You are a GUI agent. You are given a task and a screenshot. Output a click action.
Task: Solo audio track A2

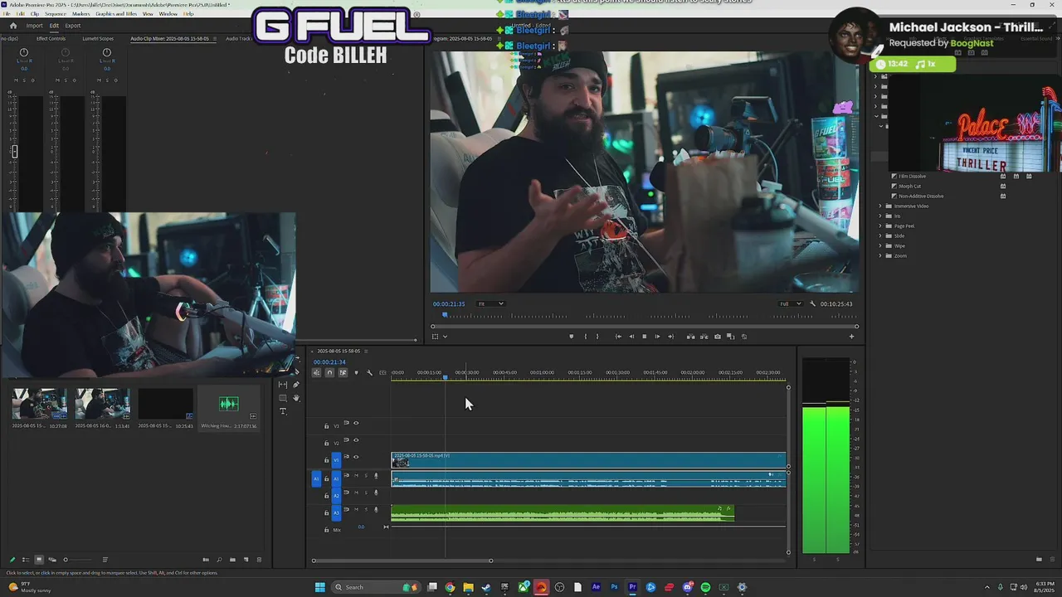[366, 493]
